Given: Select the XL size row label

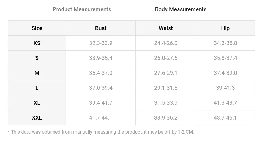Looking at the screenshot, I should tap(37, 102).
